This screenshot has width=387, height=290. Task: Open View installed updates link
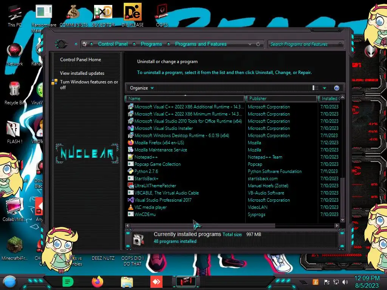pyautogui.click(x=82, y=73)
